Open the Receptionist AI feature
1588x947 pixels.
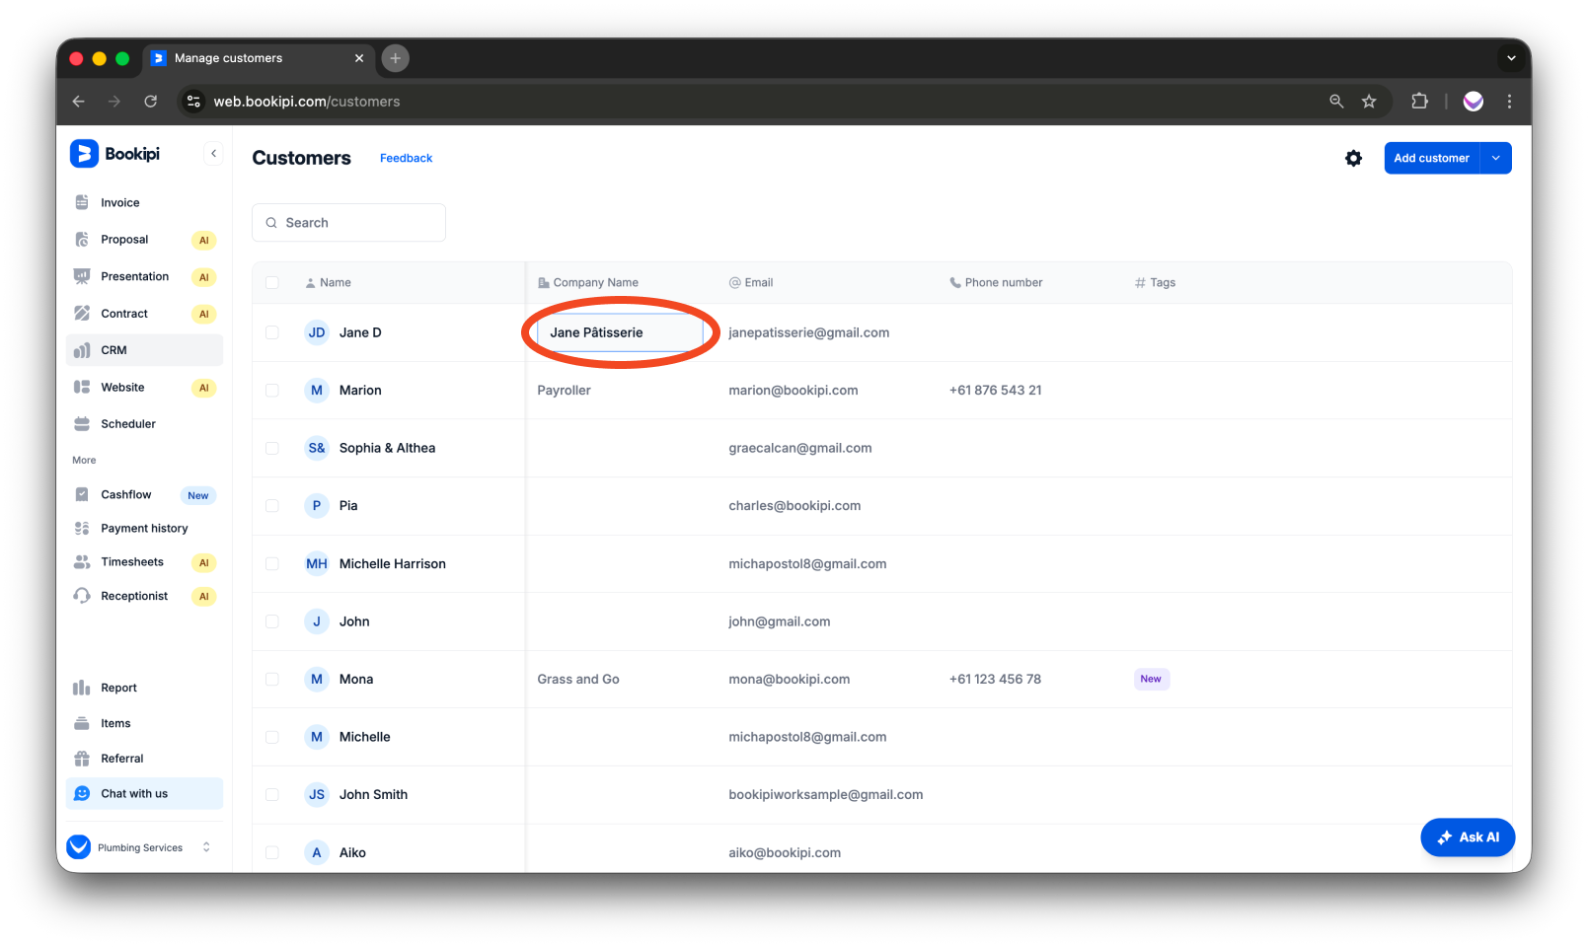(135, 595)
